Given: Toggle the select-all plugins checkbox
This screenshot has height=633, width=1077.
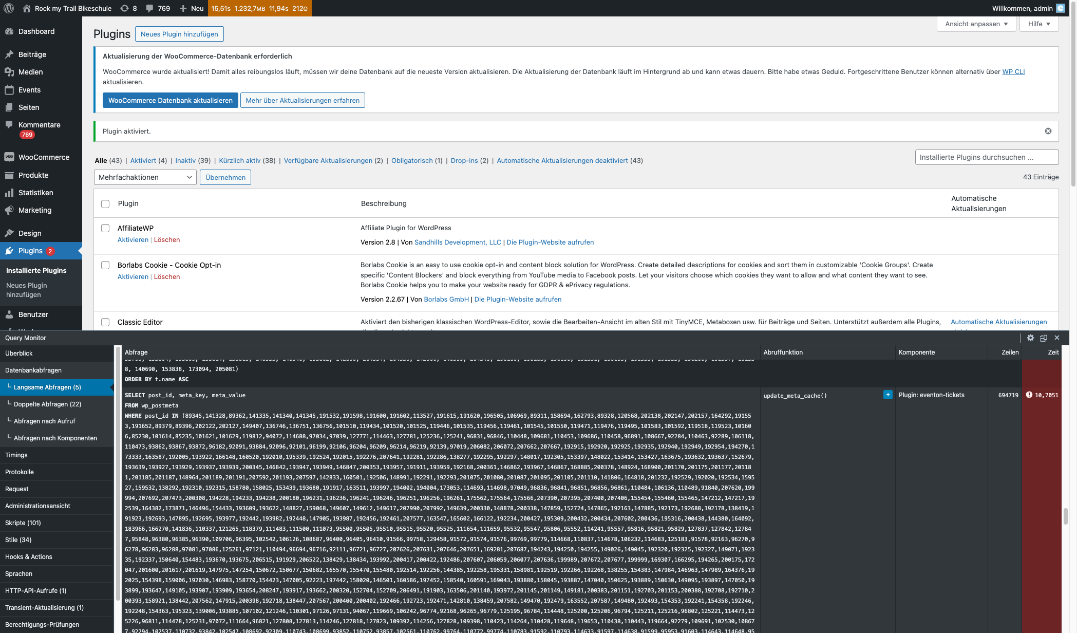Looking at the screenshot, I should 105,204.
